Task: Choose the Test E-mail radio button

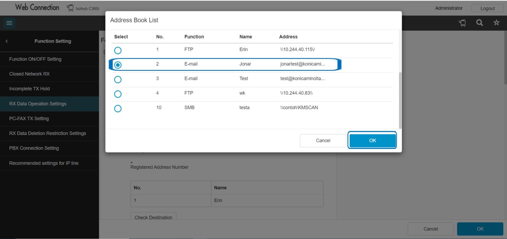Action: [118, 80]
